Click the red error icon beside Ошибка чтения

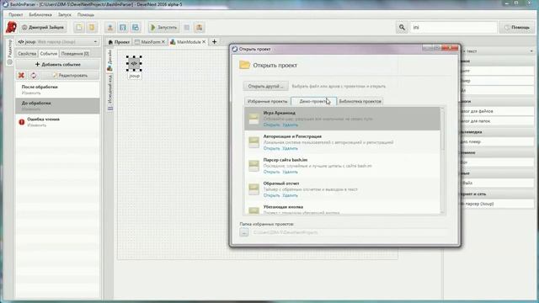22,122
